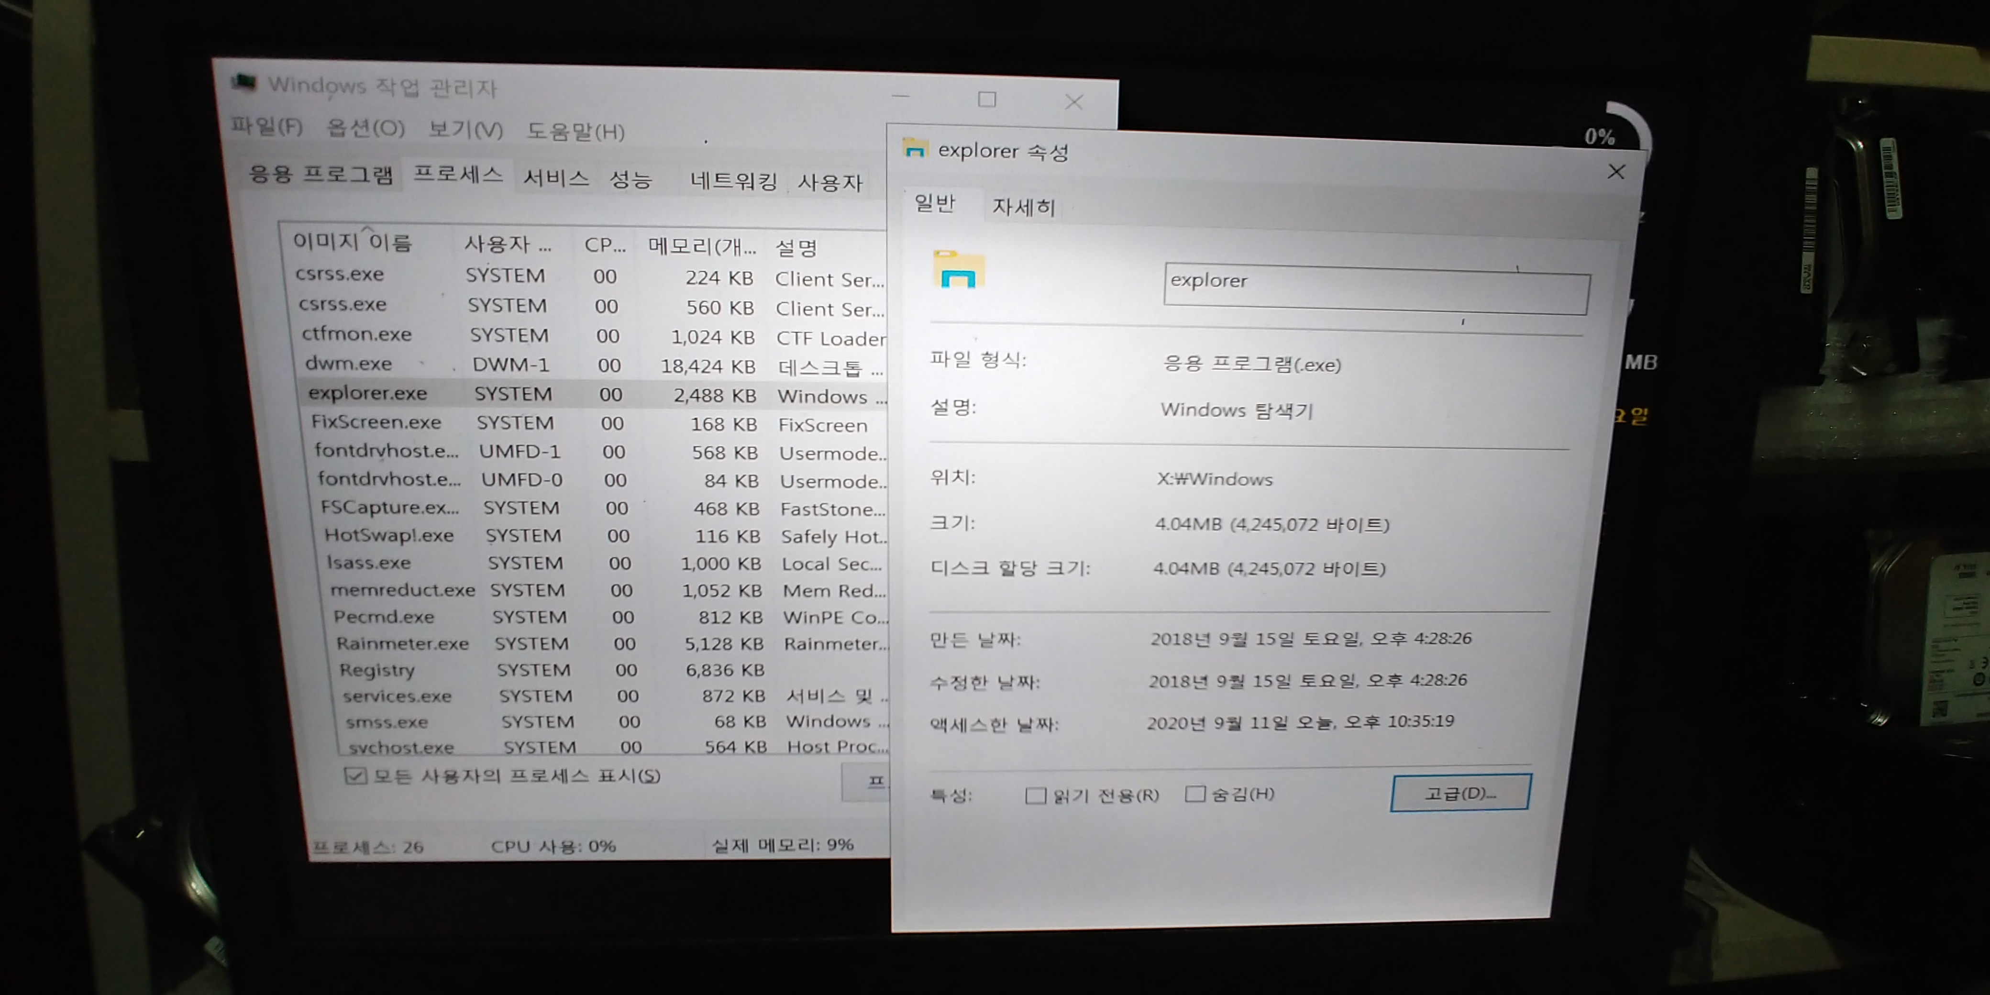
Task: Select the fontdrvhost row owned by UMFD-0
Action: pyautogui.click(x=601, y=480)
